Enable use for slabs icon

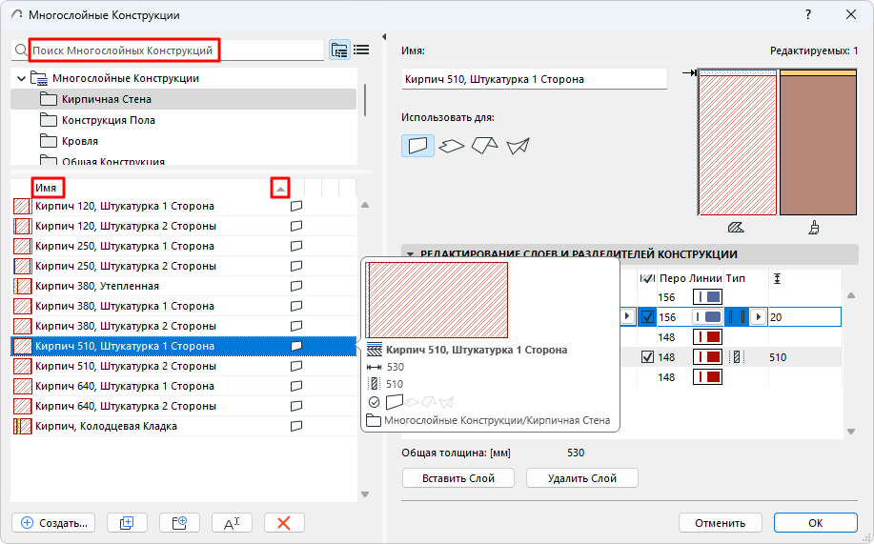[x=452, y=146]
